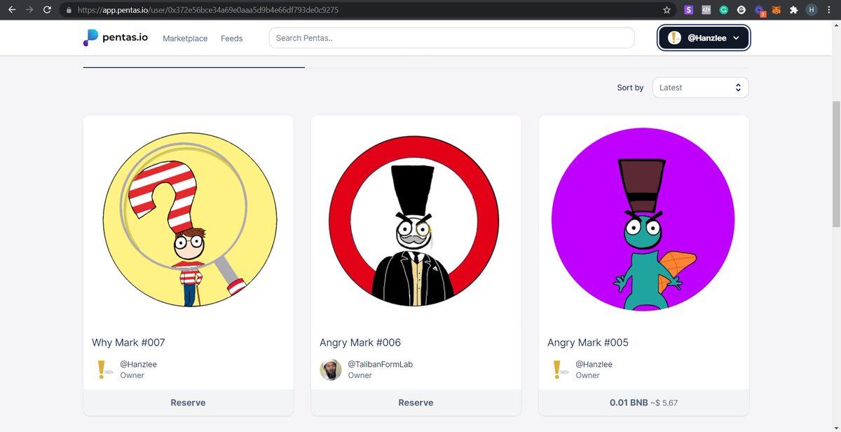Click the page vertical scrollbar
The image size is (841, 432).
(x=836, y=163)
